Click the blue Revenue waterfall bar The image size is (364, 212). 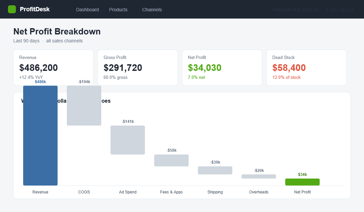click(x=40, y=135)
